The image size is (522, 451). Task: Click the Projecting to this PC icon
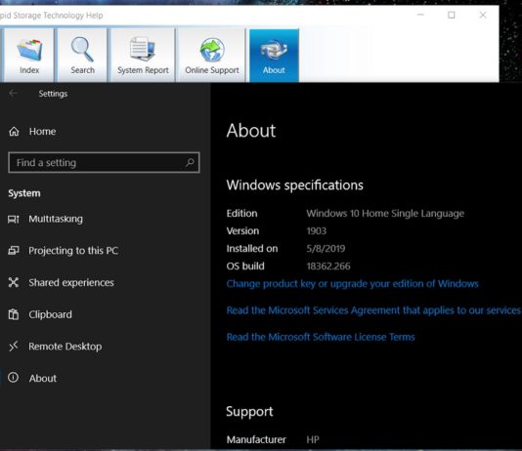(x=14, y=250)
